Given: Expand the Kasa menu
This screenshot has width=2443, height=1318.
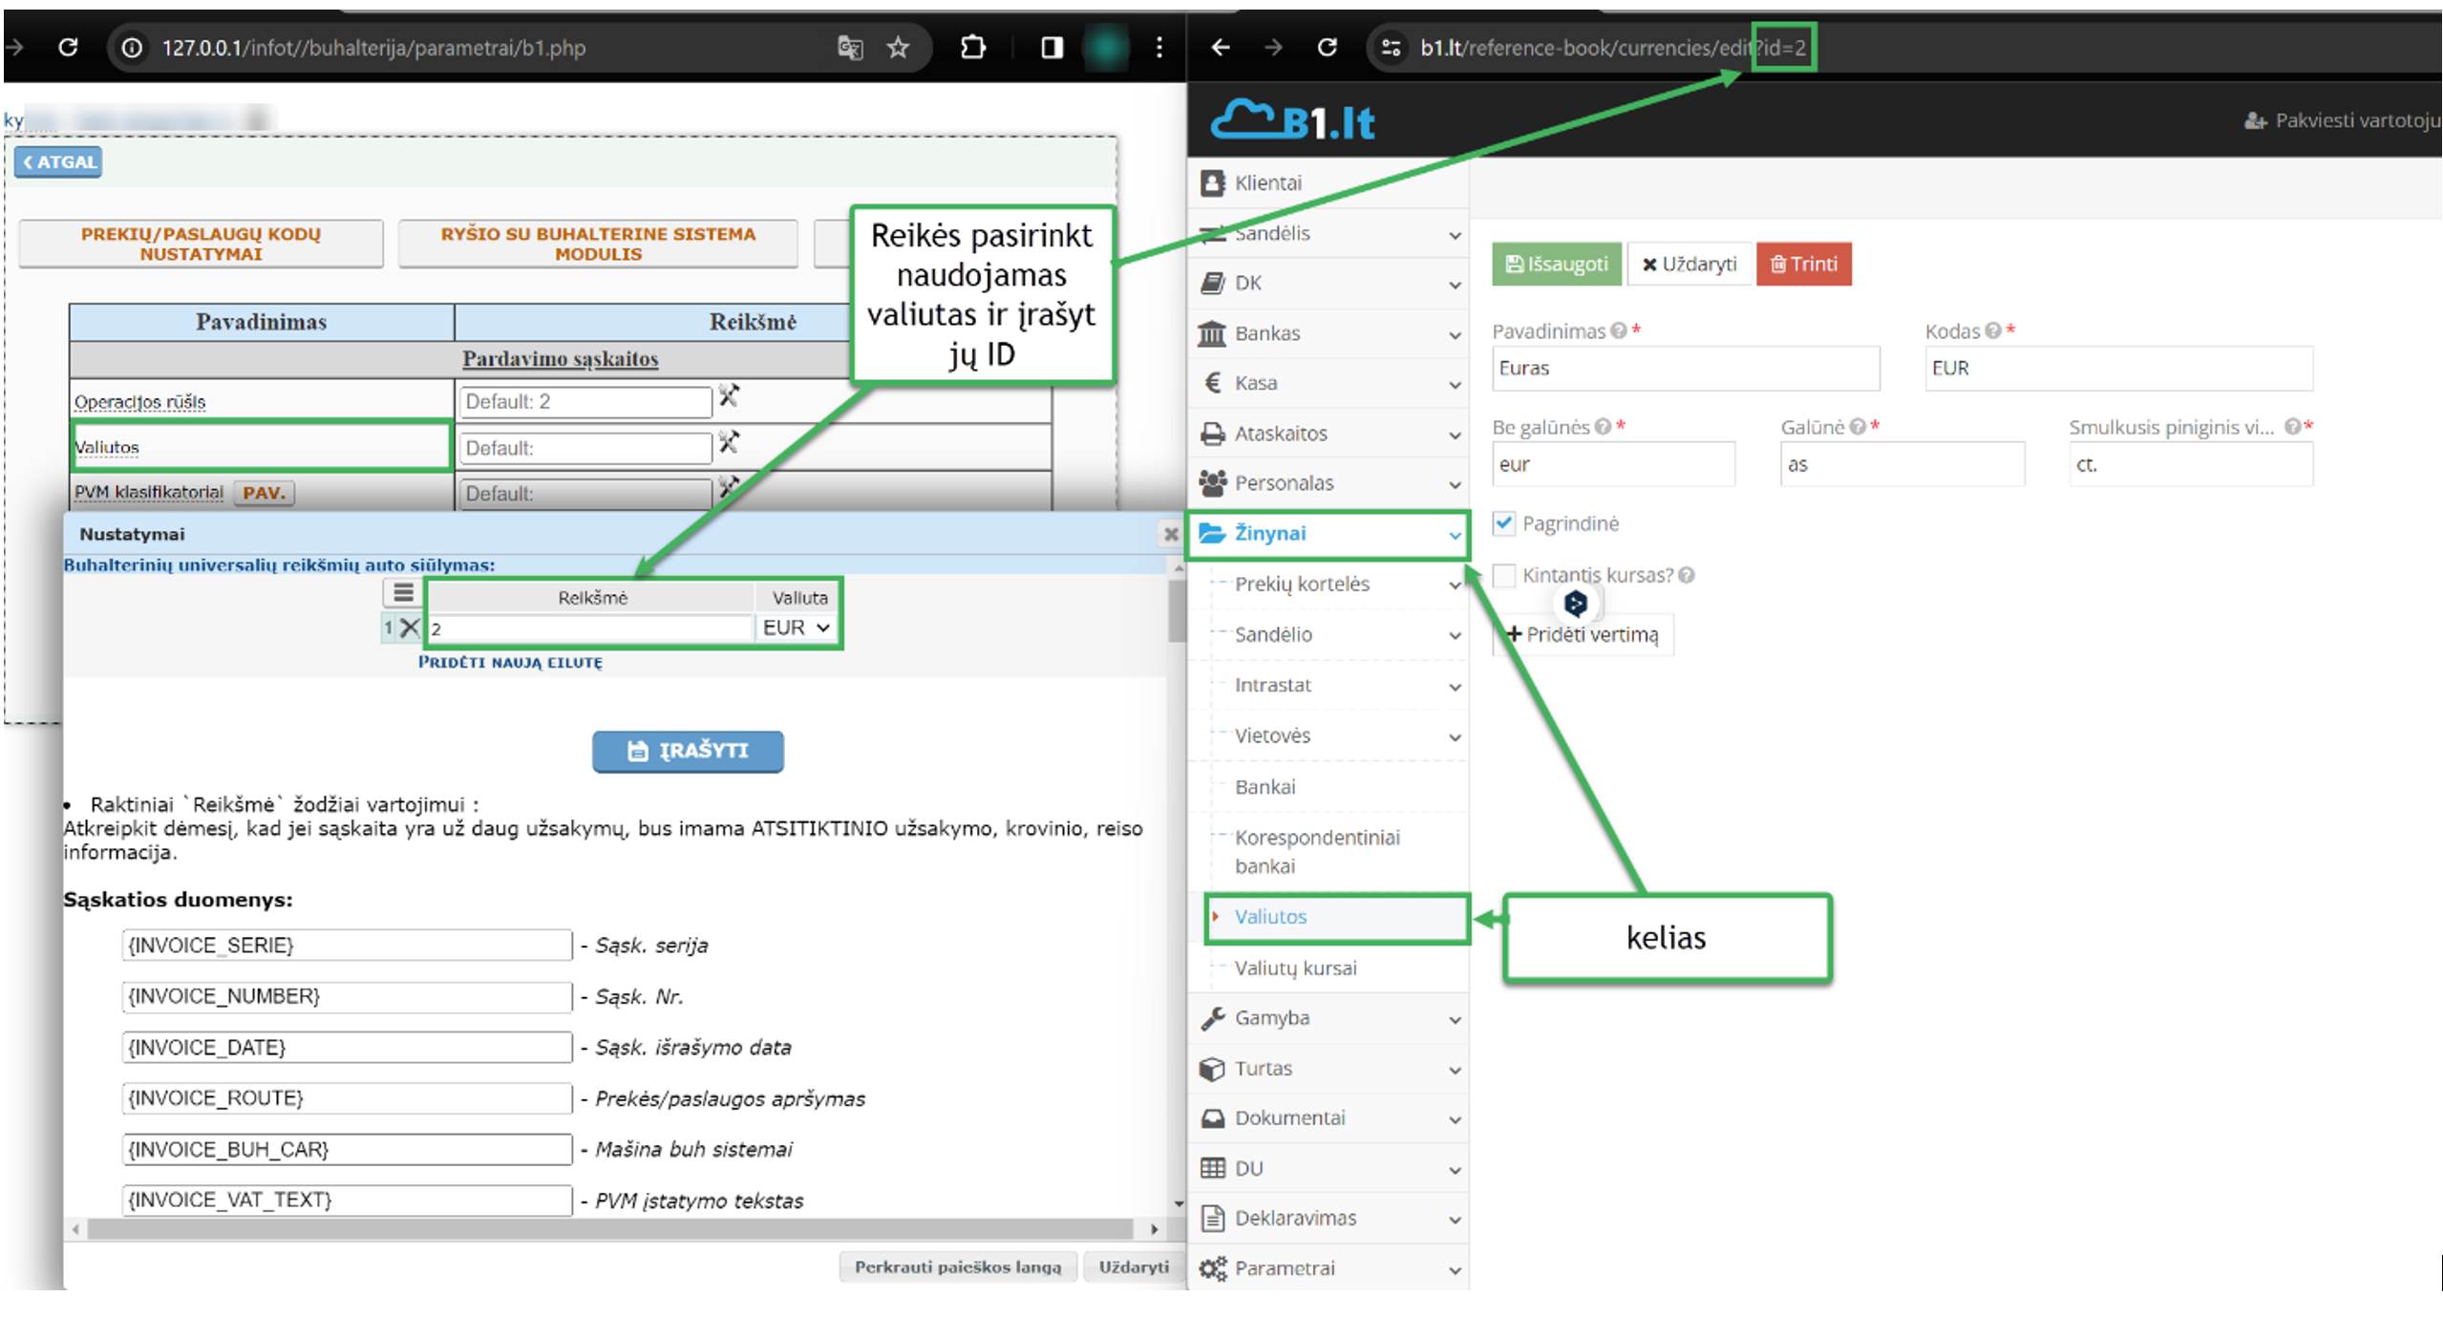Looking at the screenshot, I should (x=1328, y=383).
